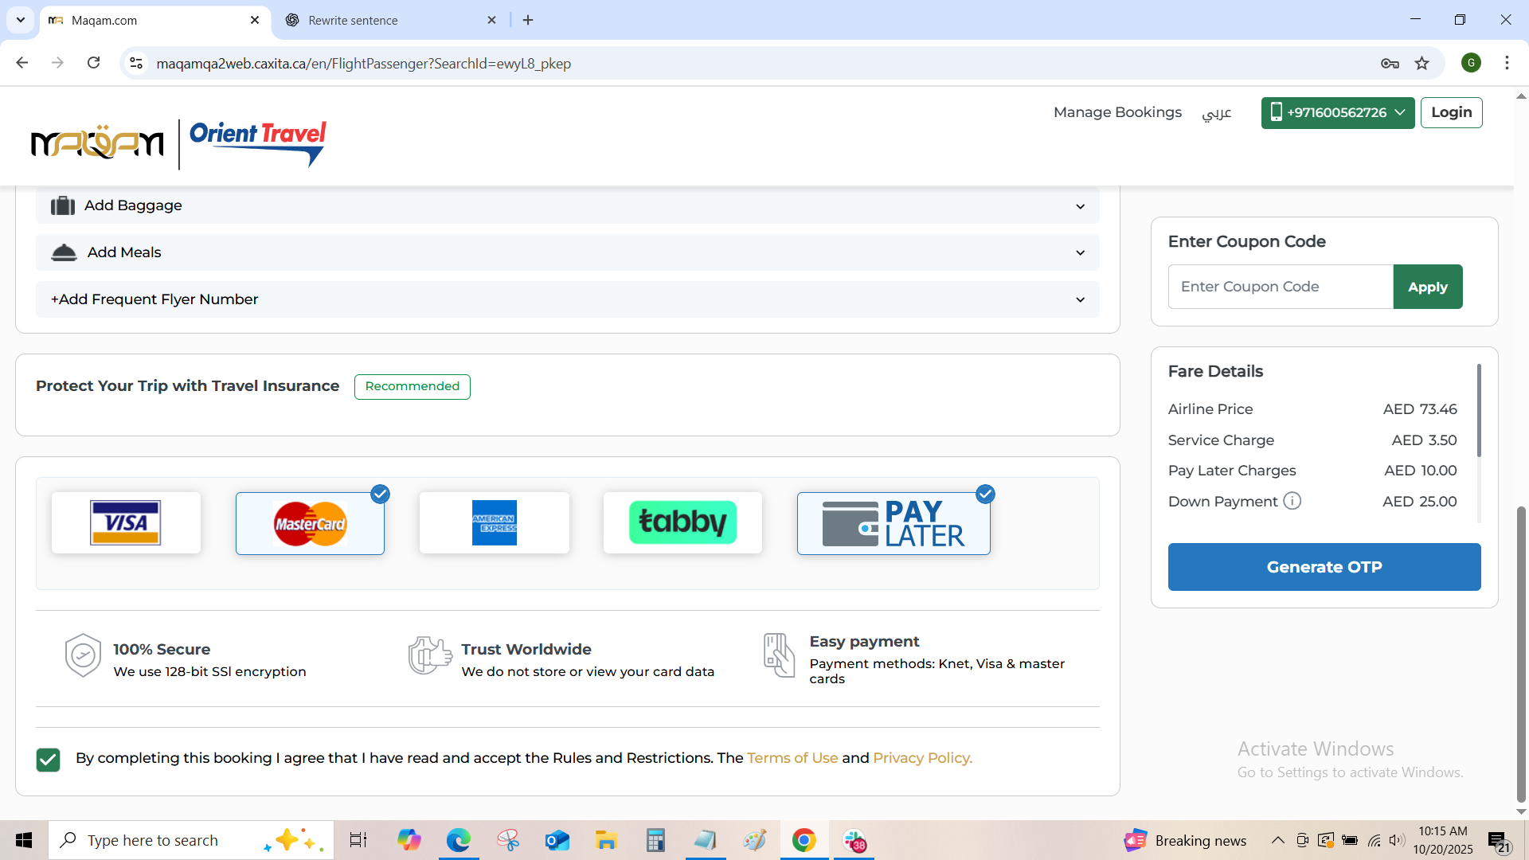Image resolution: width=1529 pixels, height=860 pixels.
Task: Open the phone number dropdown
Action: 1337,112
